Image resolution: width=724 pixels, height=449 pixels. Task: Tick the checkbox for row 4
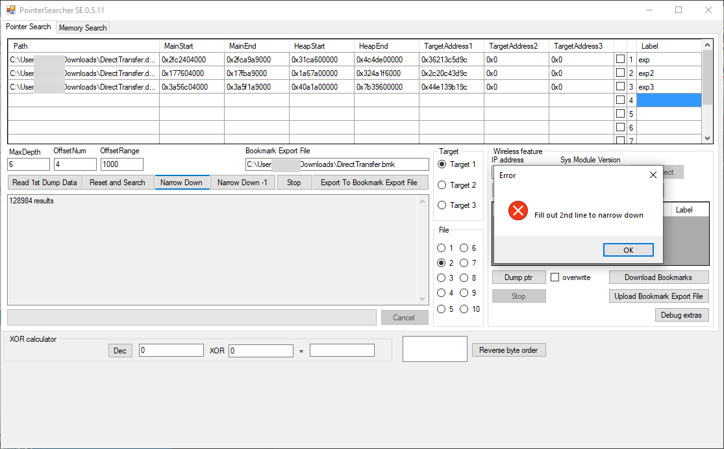pos(621,100)
